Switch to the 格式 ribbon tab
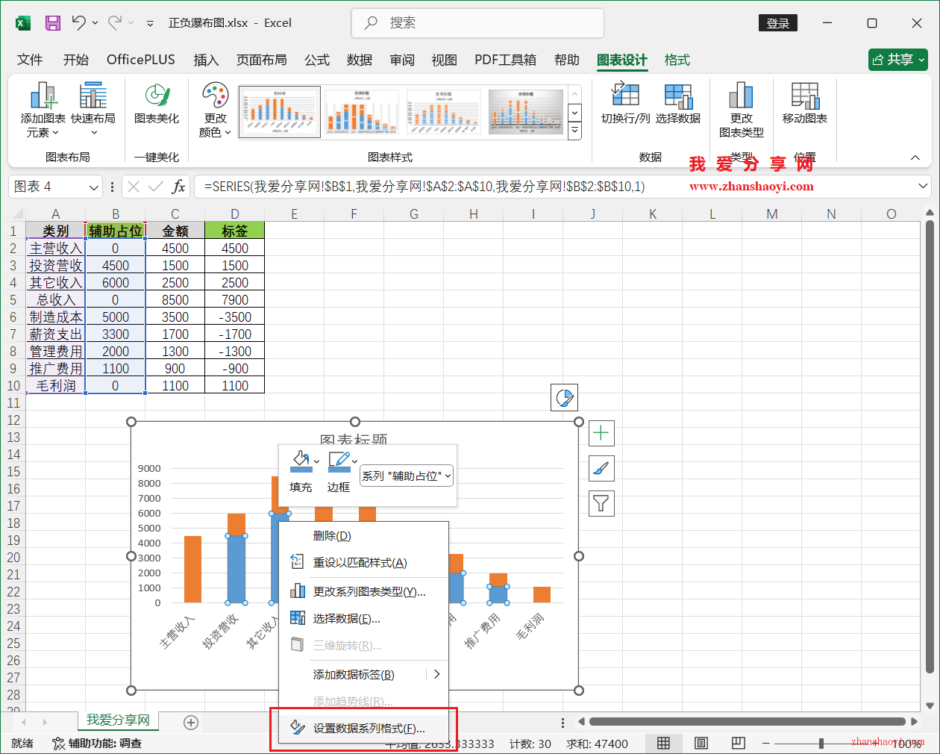Image resolution: width=940 pixels, height=754 pixels. 677,60
